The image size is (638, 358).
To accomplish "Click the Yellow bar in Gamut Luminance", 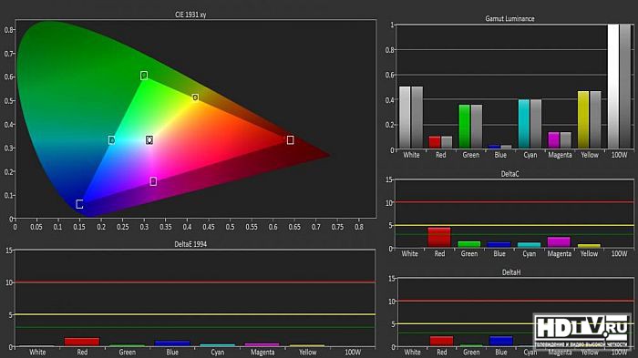I will [583, 119].
